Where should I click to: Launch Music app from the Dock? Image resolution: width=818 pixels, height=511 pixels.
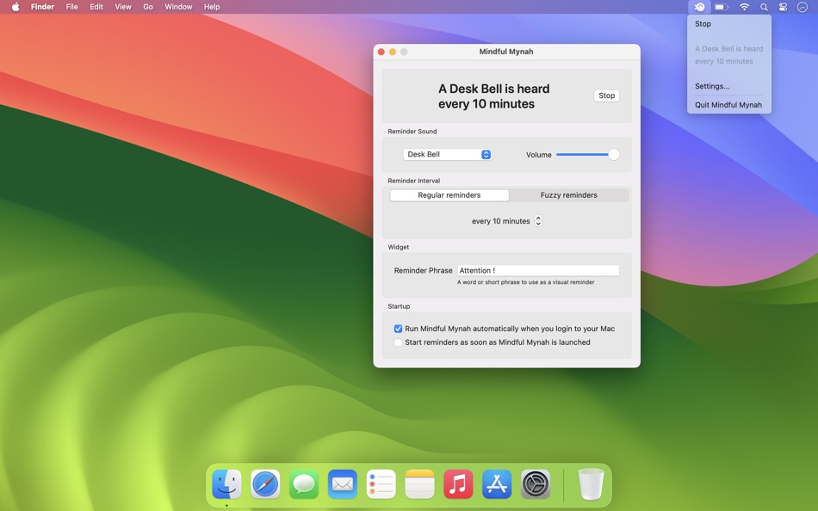coord(459,483)
